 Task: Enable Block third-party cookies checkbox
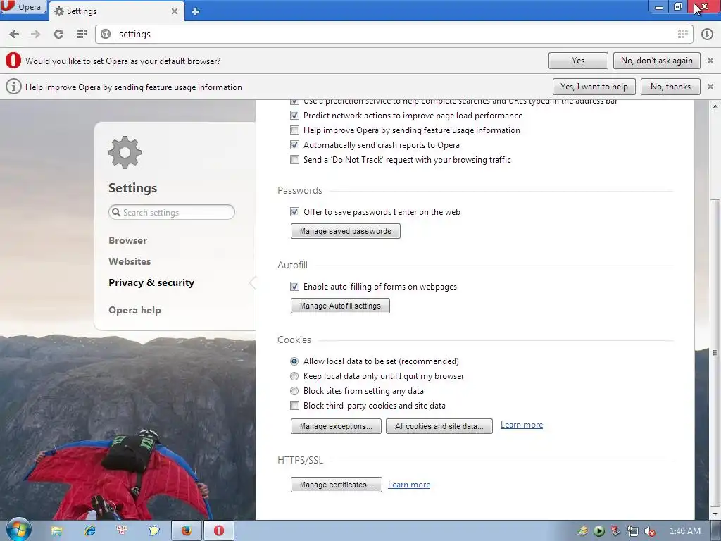pos(294,406)
